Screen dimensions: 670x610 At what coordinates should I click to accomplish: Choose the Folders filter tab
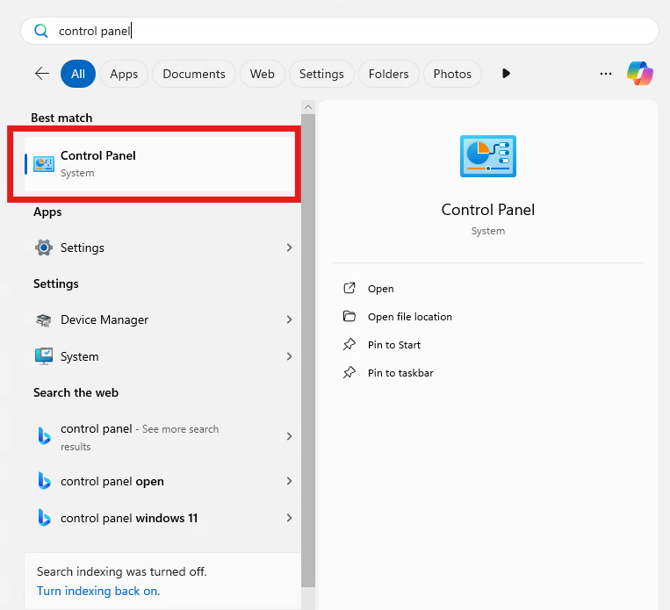[x=387, y=74]
